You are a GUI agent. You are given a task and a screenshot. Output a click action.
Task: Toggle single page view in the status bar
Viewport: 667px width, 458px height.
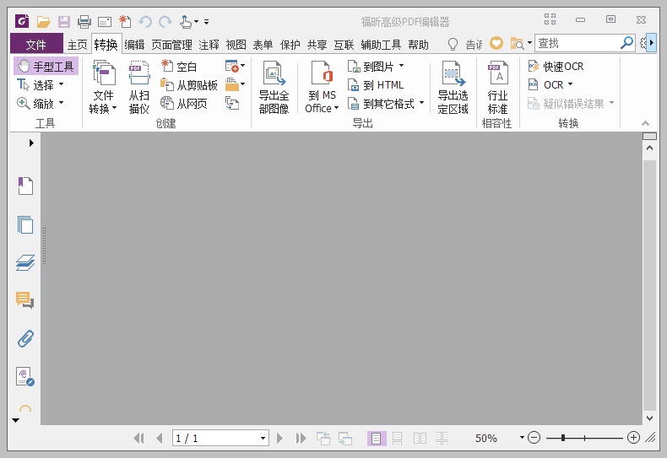click(377, 438)
